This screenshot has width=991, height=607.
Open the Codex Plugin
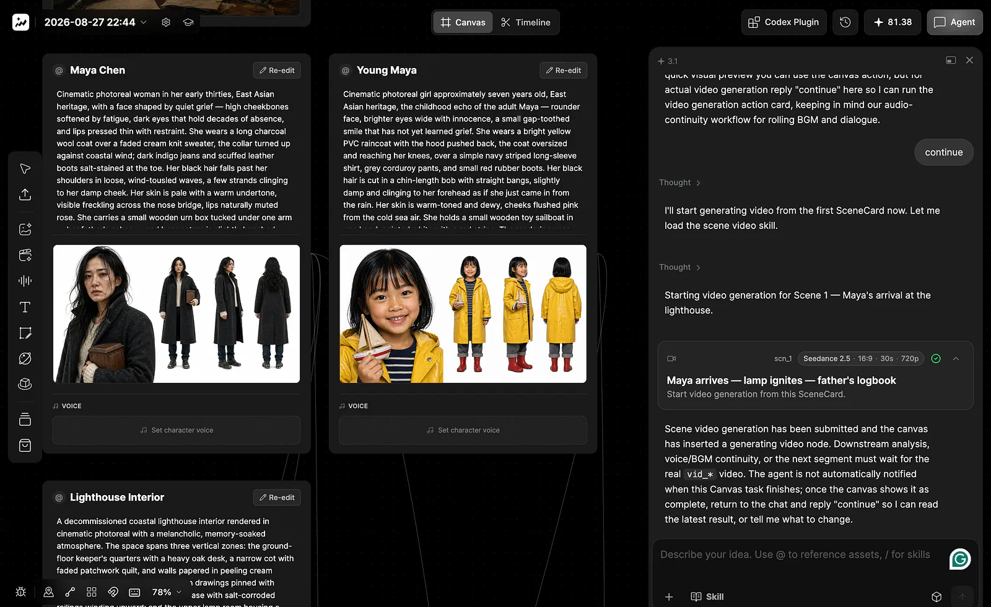[784, 22]
